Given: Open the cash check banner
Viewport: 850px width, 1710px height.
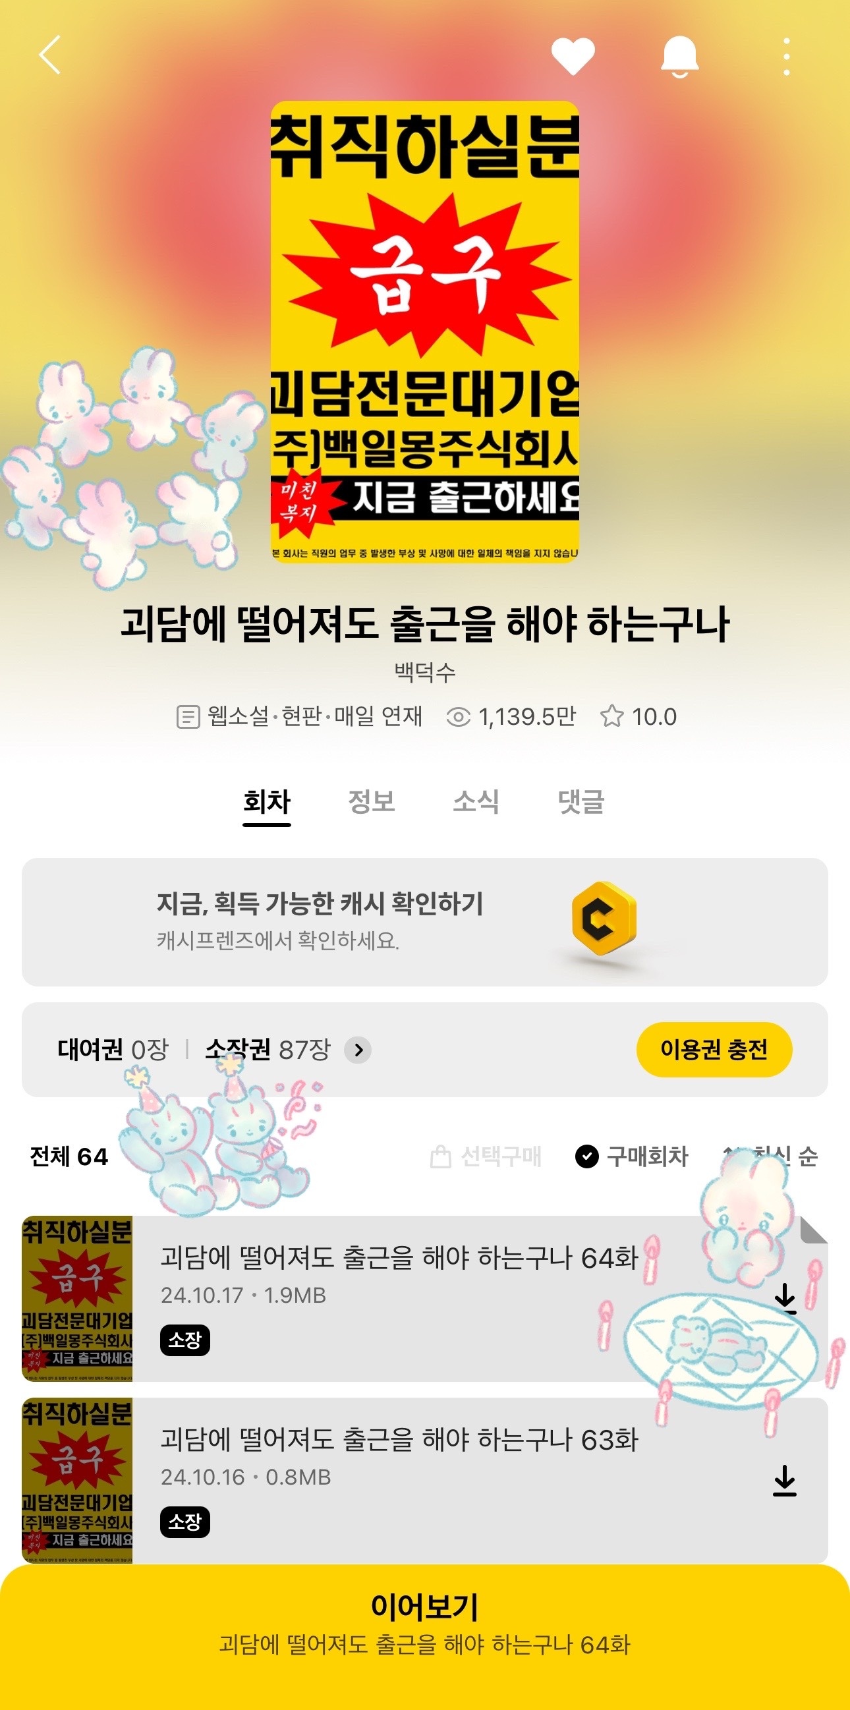Looking at the screenshot, I should pos(424,921).
